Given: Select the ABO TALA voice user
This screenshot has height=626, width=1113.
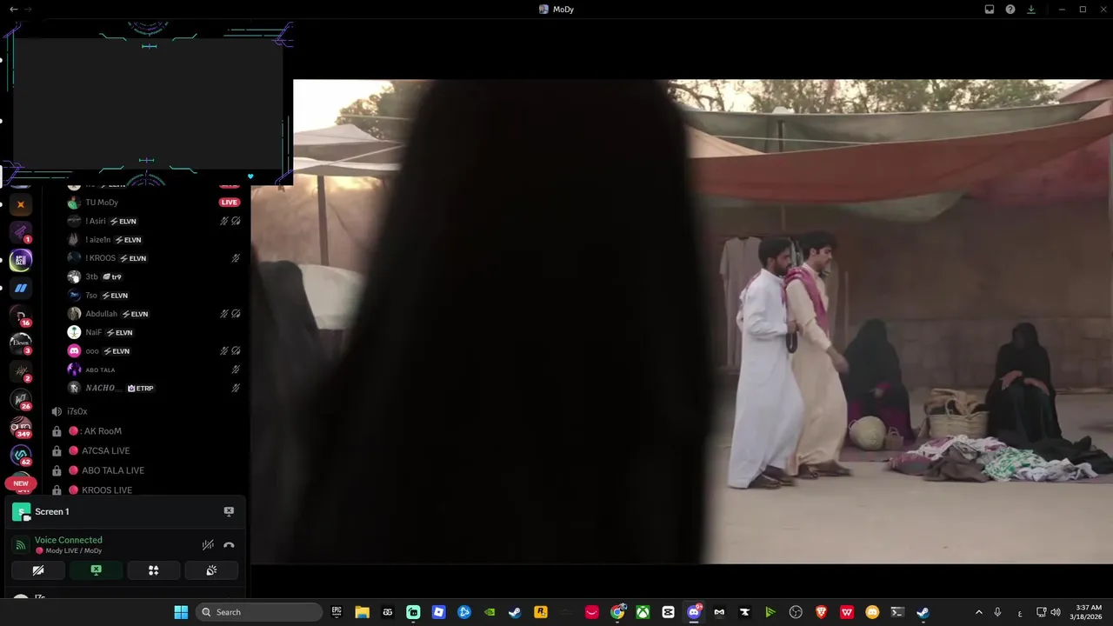Looking at the screenshot, I should click(154, 370).
